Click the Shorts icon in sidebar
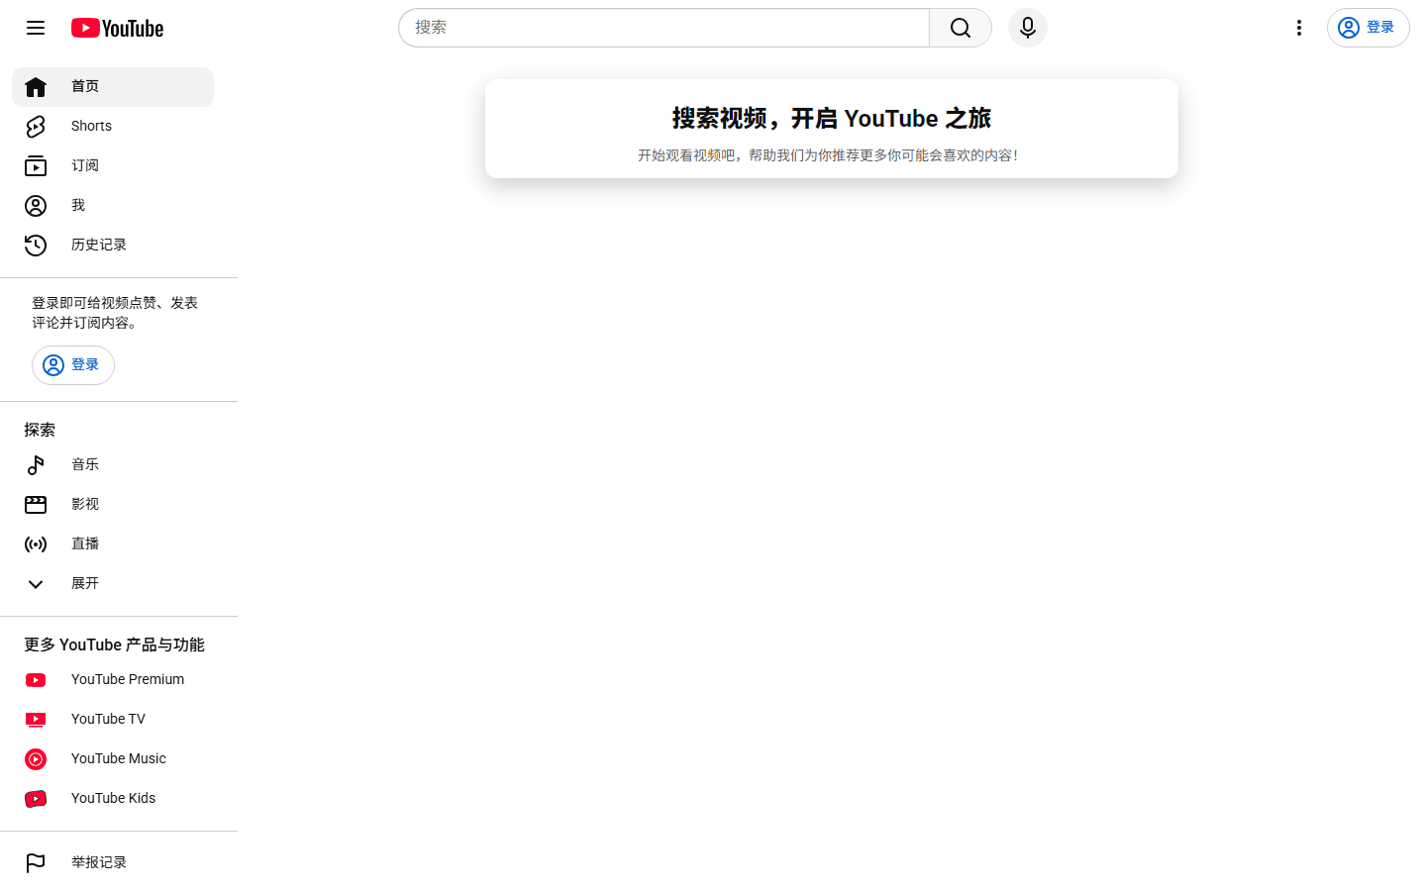The image size is (1426, 891). click(x=36, y=127)
